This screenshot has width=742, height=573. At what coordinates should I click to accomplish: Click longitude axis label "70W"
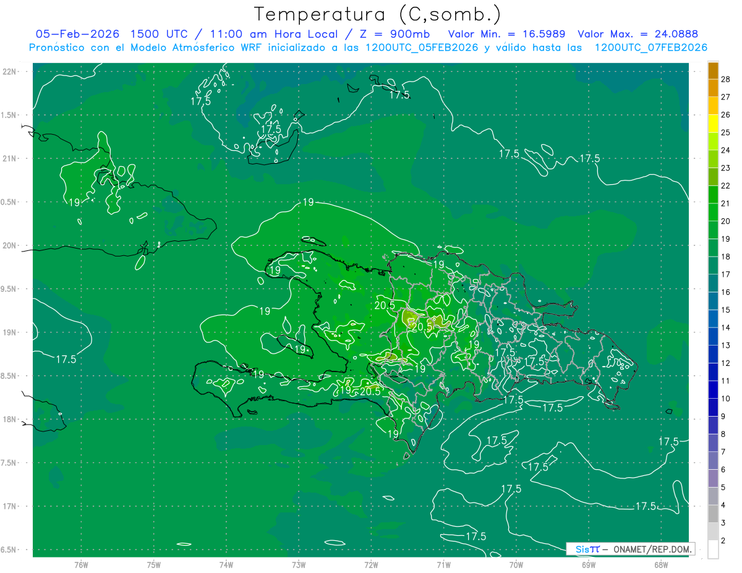click(516, 564)
